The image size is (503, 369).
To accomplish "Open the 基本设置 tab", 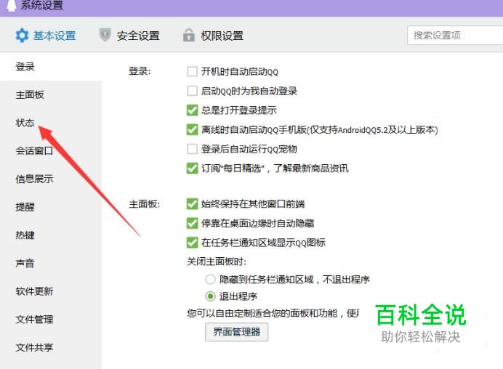I will (46, 36).
